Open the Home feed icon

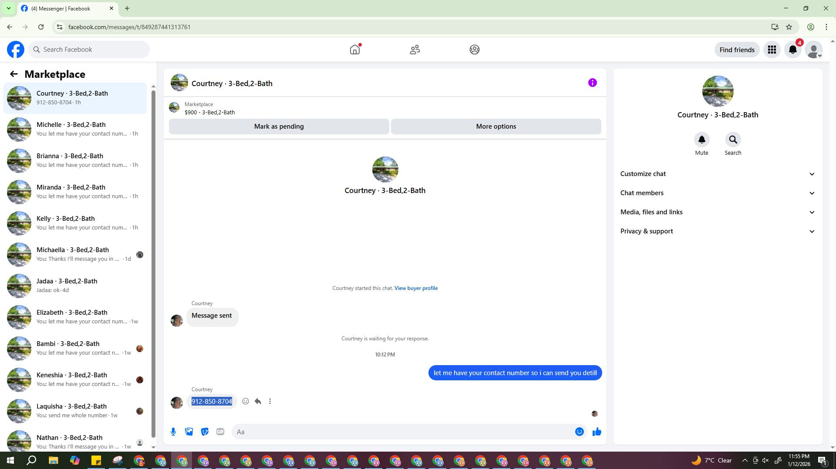pos(355,50)
